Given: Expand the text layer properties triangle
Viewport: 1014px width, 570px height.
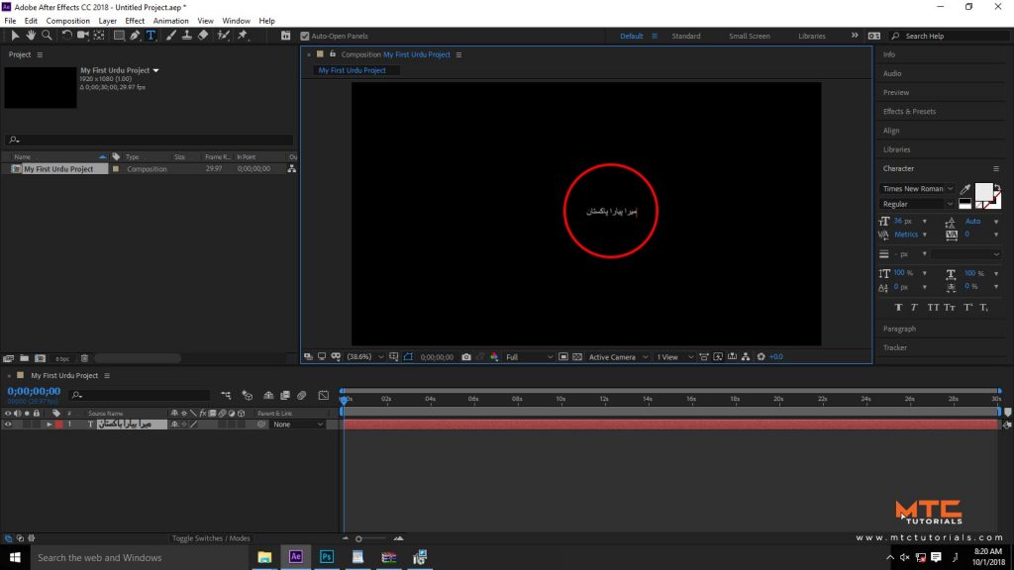Looking at the screenshot, I should pyautogui.click(x=49, y=425).
